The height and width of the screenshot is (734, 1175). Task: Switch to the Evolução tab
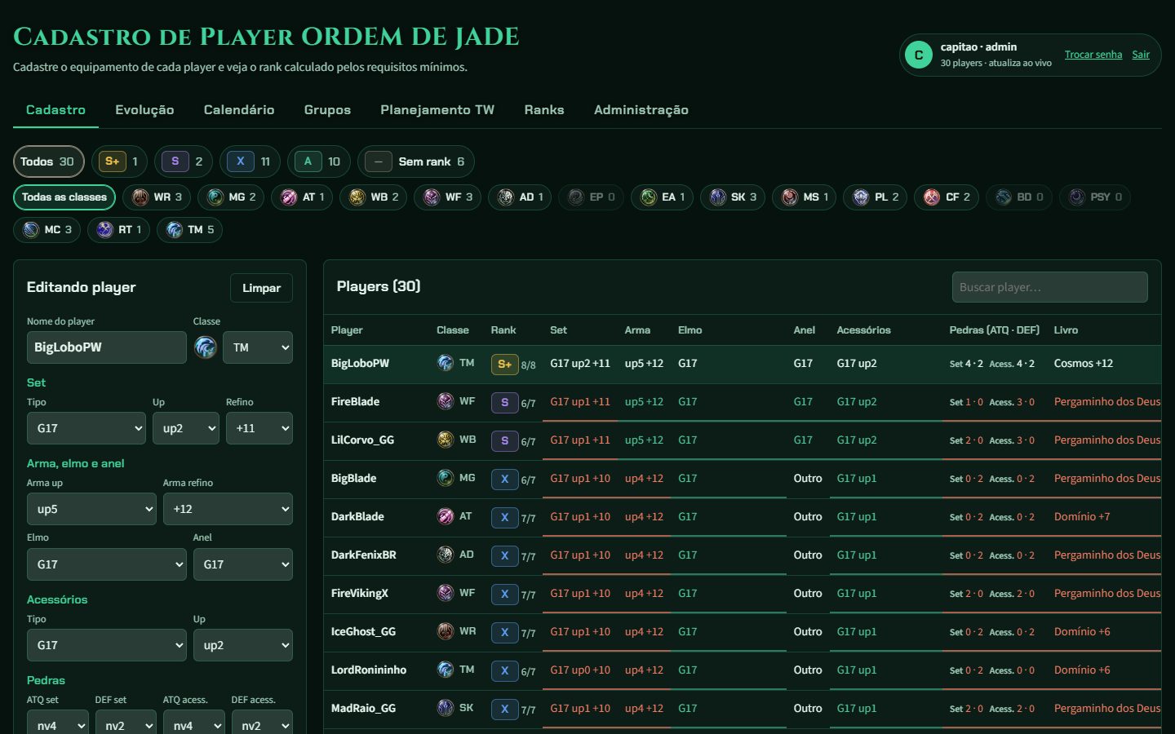[x=144, y=110]
